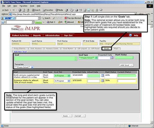The image size is (154, 128).
Task: Switch to the Goals tab
Action: click(x=106, y=48)
